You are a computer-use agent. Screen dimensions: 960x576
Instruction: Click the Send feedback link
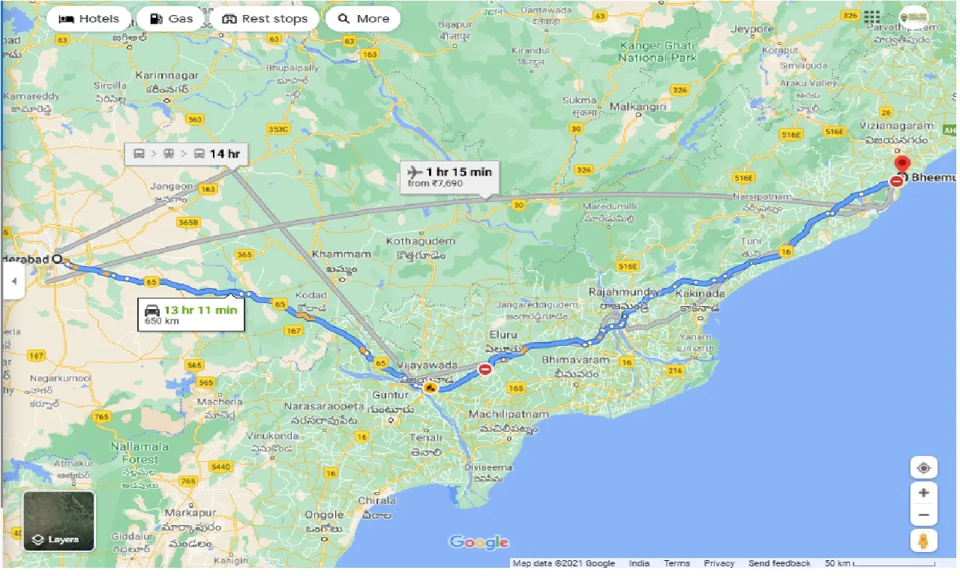click(779, 563)
